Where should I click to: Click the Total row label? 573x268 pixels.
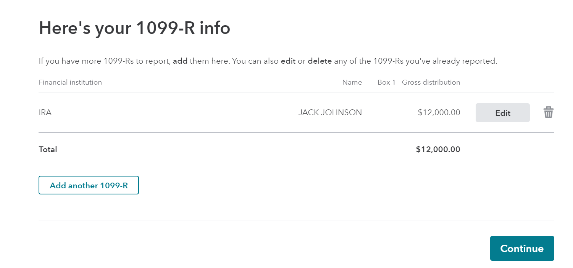(x=48, y=149)
